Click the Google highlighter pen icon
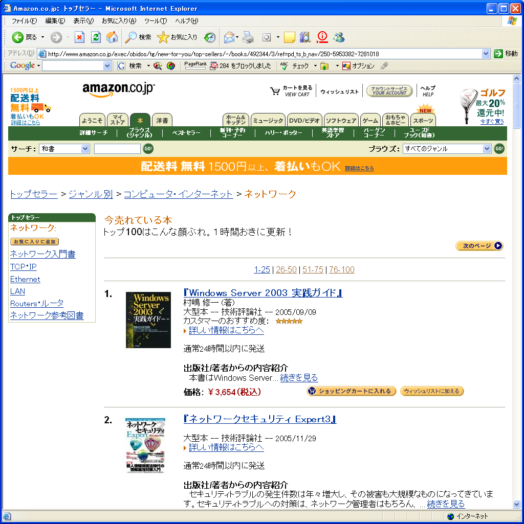The image size is (524, 524). [x=384, y=66]
